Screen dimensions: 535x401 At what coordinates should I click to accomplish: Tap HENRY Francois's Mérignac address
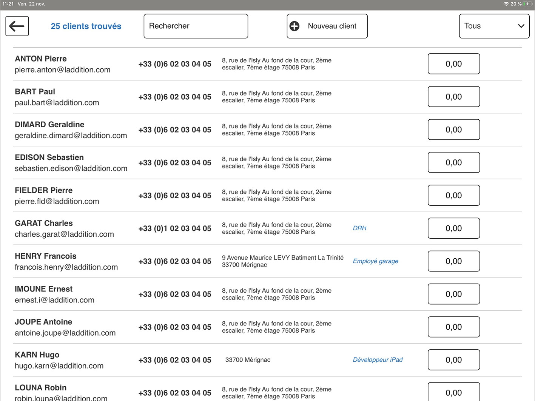click(282, 261)
